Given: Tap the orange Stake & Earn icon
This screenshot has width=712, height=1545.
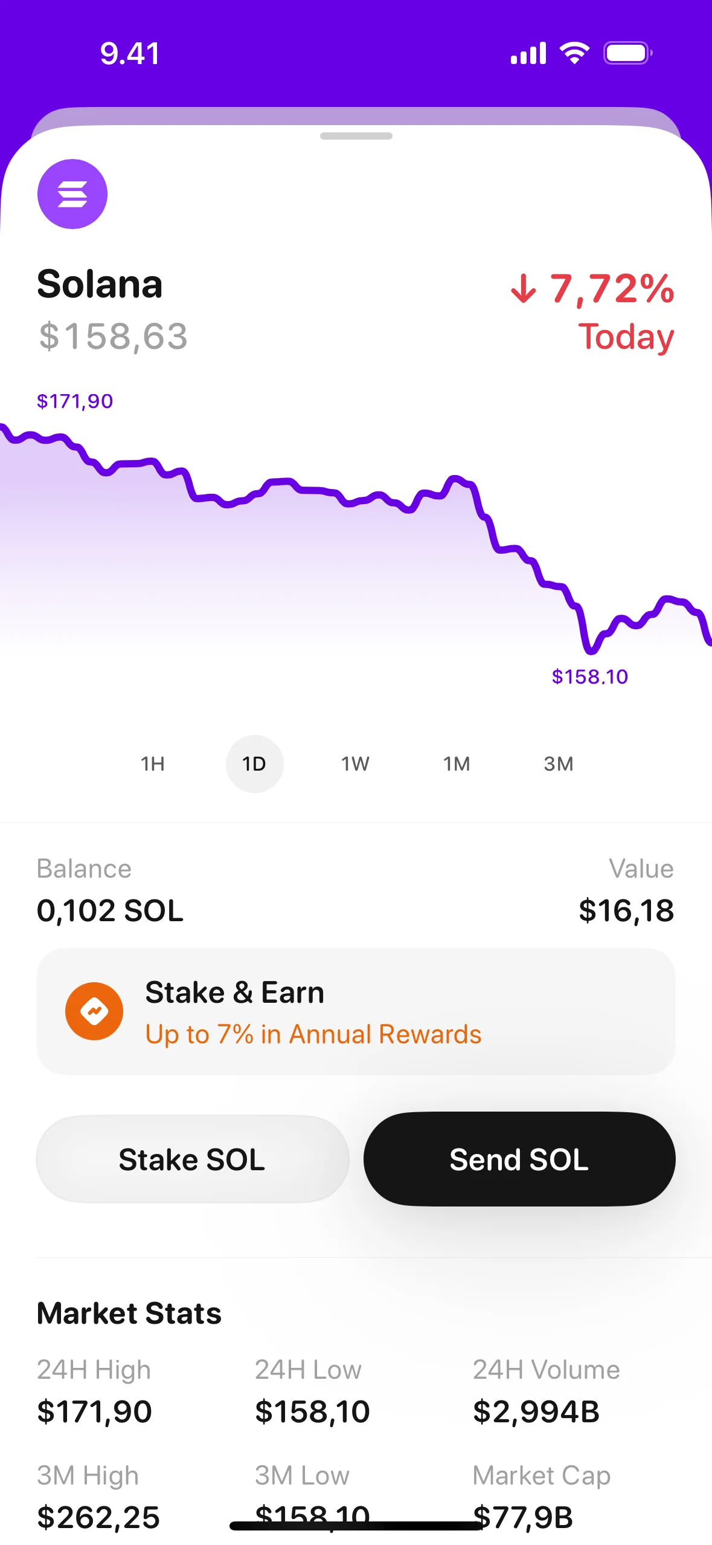Looking at the screenshot, I should [x=94, y=1011].
